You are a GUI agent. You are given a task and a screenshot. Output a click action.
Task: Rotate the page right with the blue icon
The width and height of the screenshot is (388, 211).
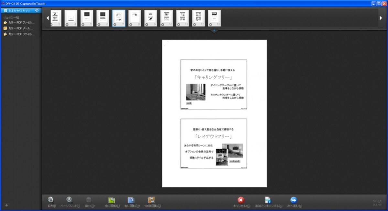coord(131,200)
